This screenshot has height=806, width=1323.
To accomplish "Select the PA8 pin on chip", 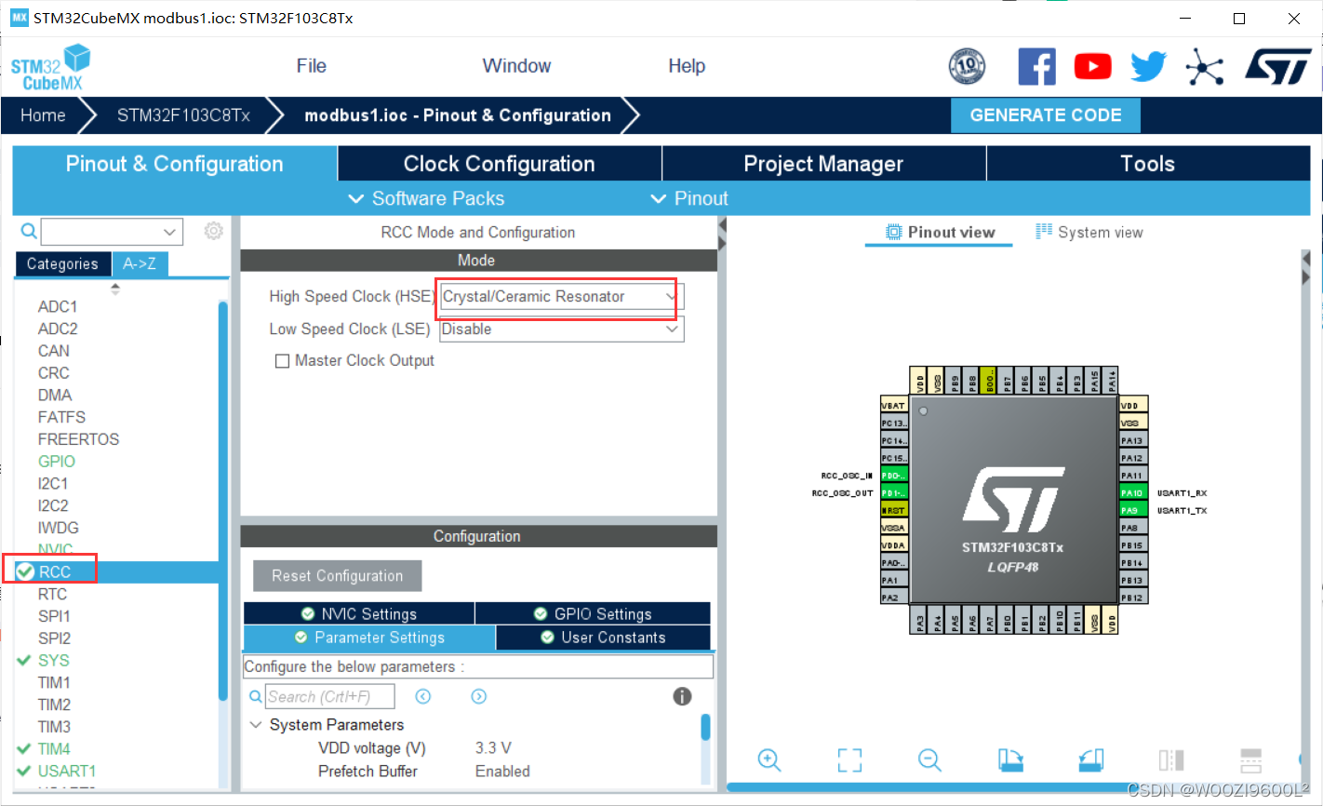I will [x=1133, y=528].
